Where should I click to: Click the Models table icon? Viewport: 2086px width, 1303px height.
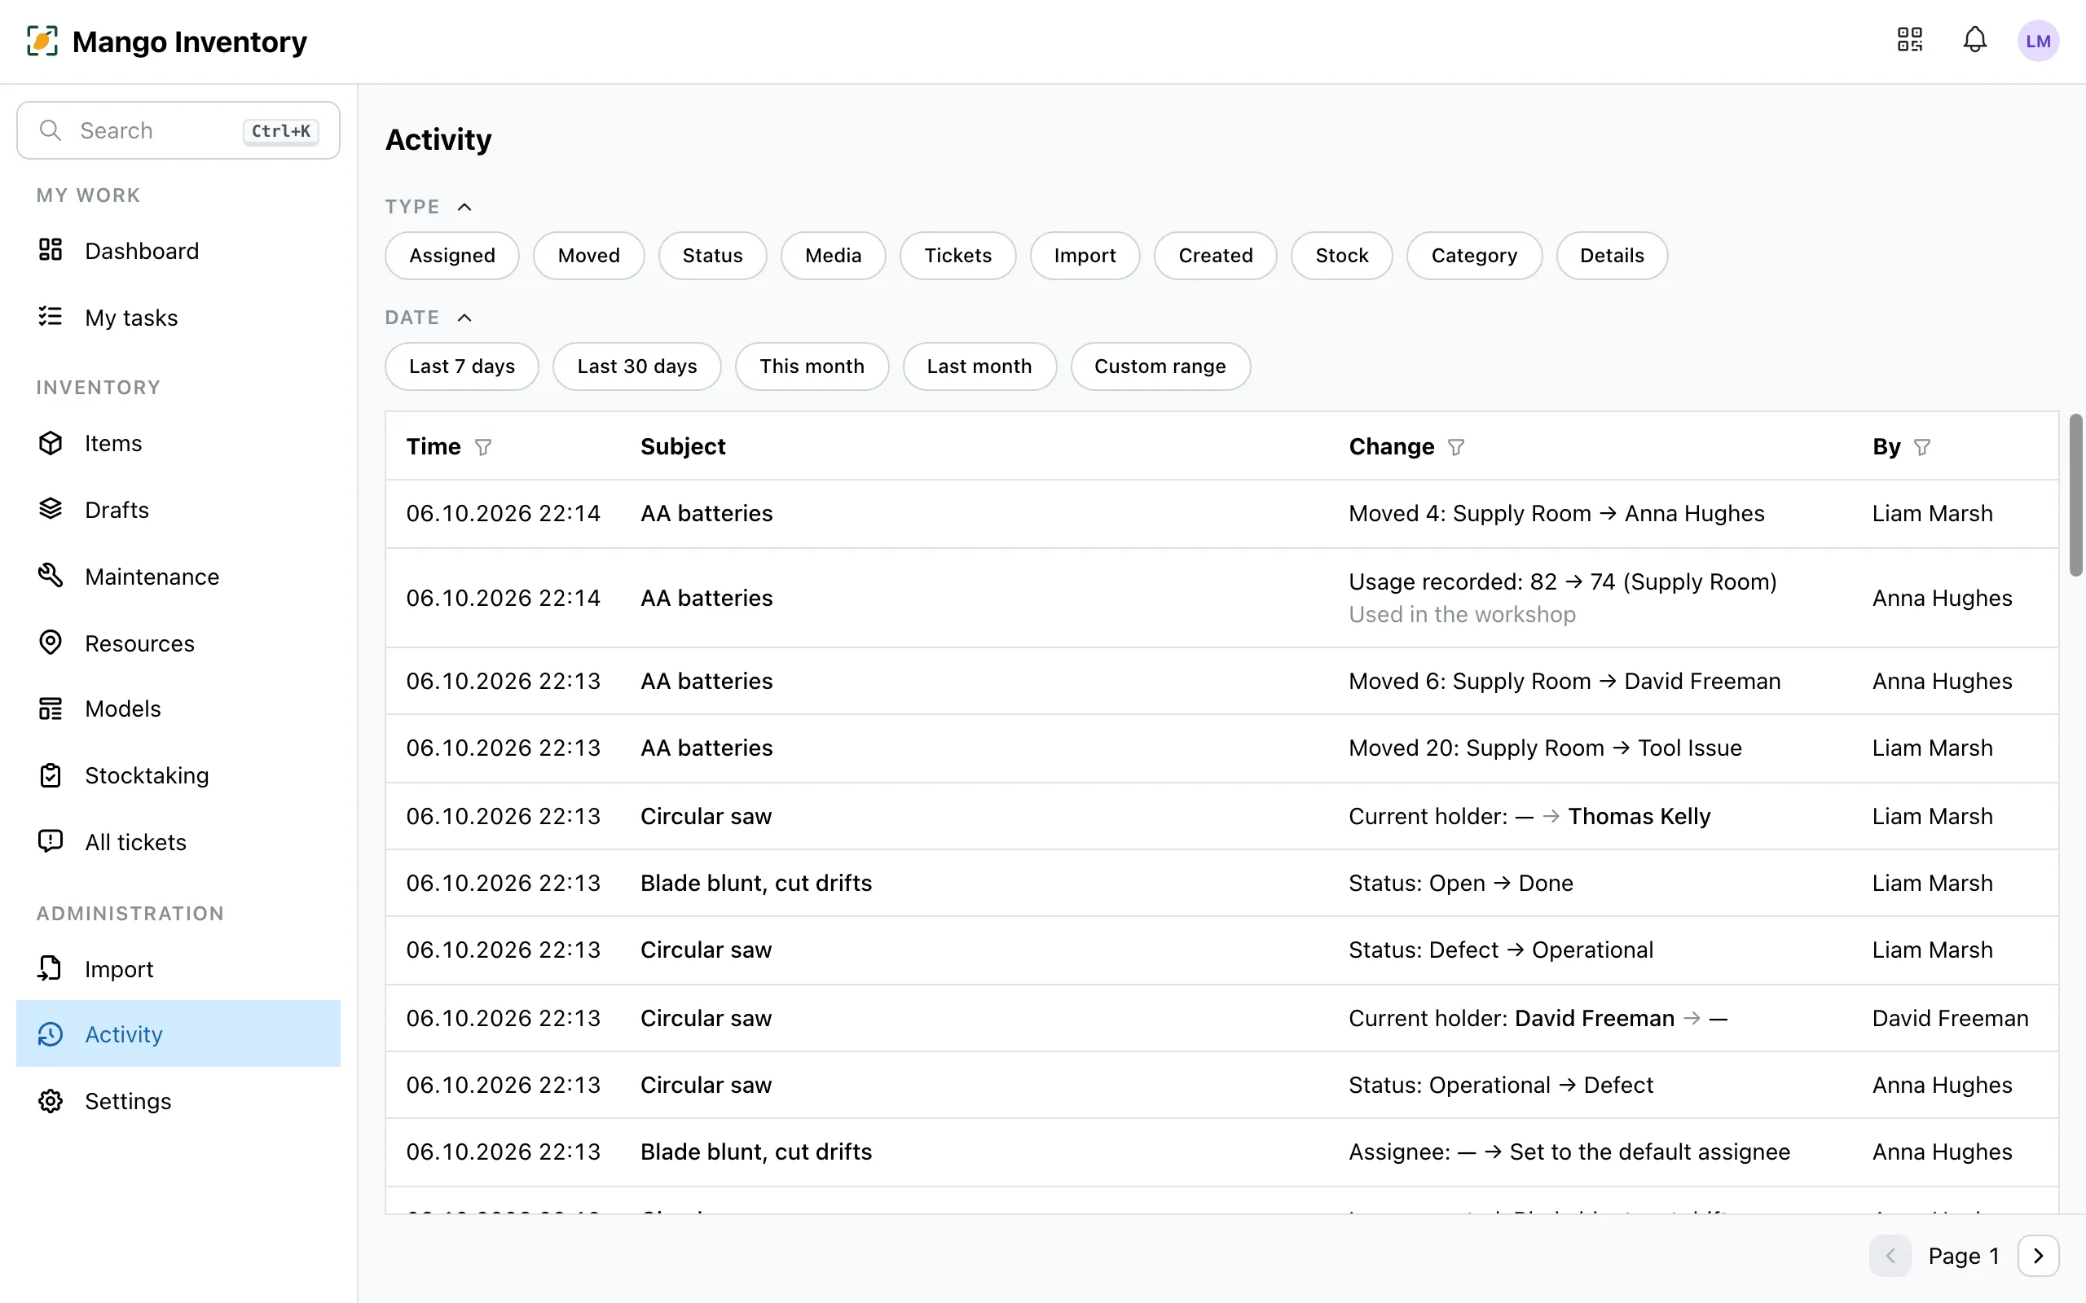tap(51, 709)
